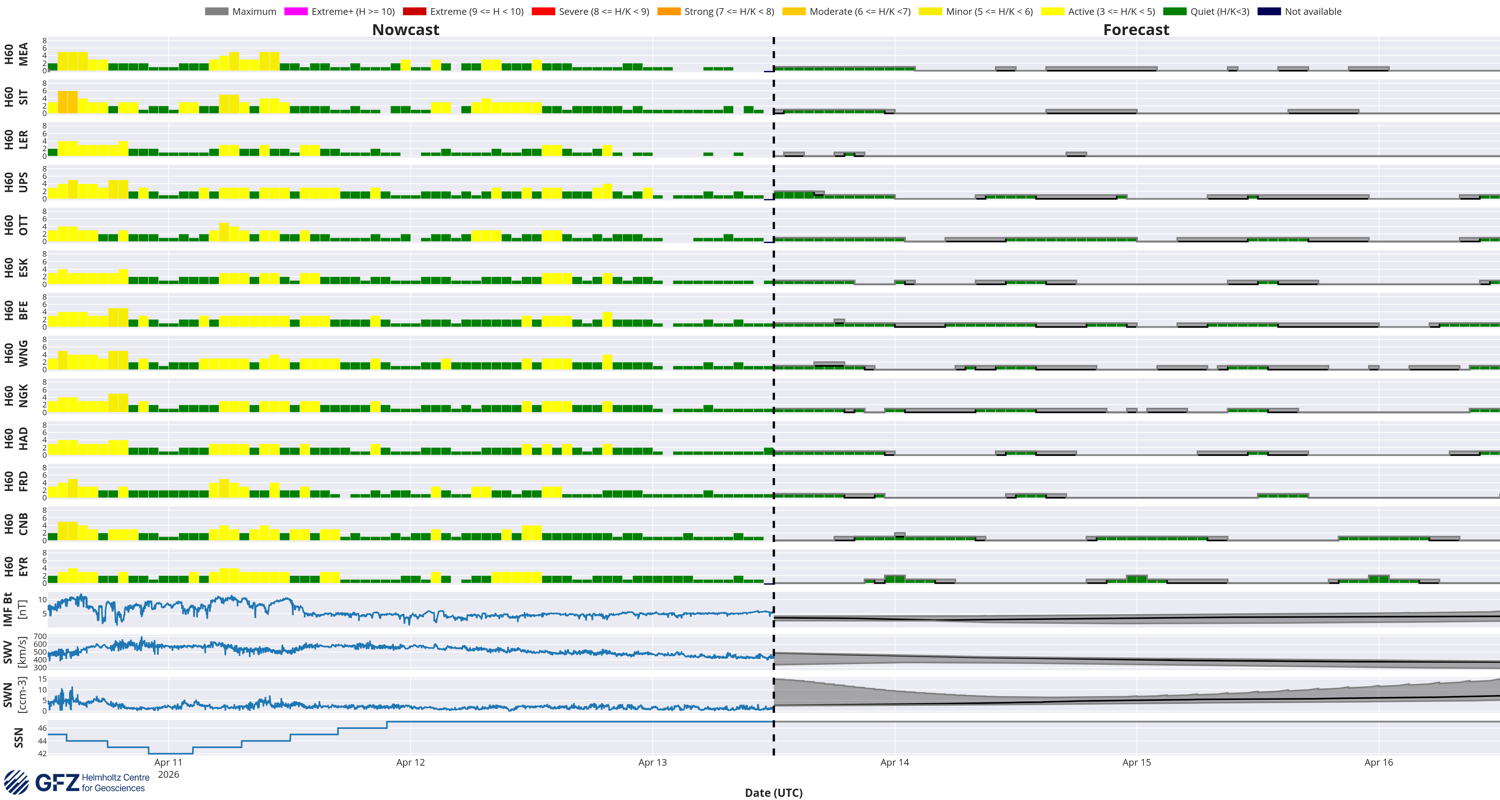Click the Quiet green legend swatch
1500x800 pixels.
tap(1175, 12)
